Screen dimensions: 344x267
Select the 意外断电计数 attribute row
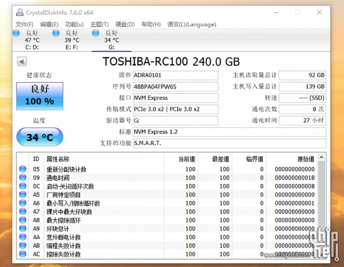pos(167,237)
